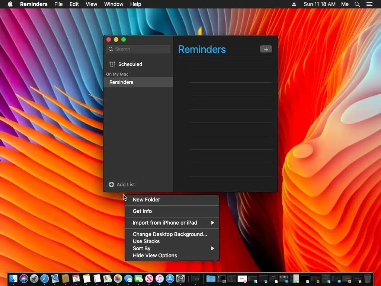Image resolution: width=381 pixels, height=286 pixels.
Task: Open iTunes music note icon in dock
Action: (x=160, y=279)
